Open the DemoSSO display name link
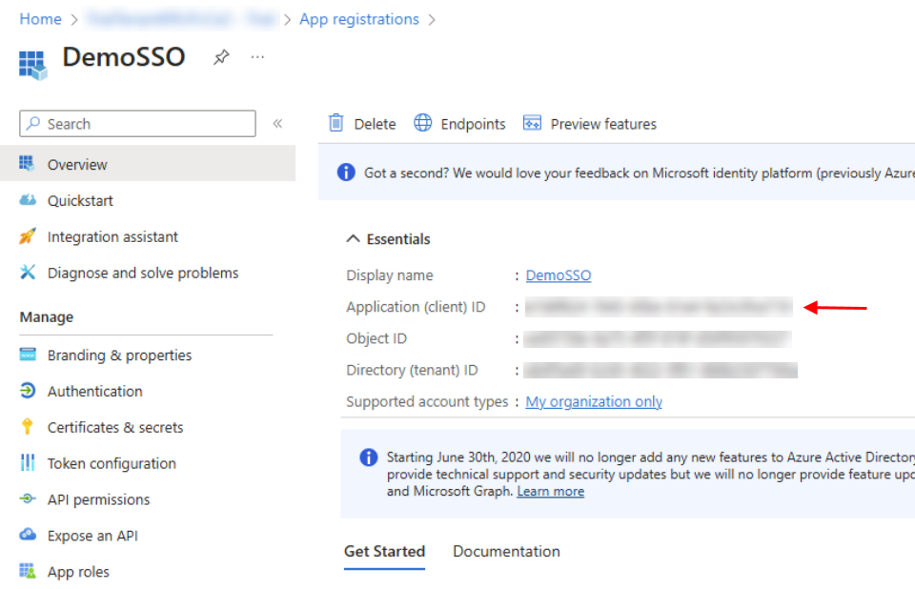Viewport: 915px width, 589px height. pos(559,275)
